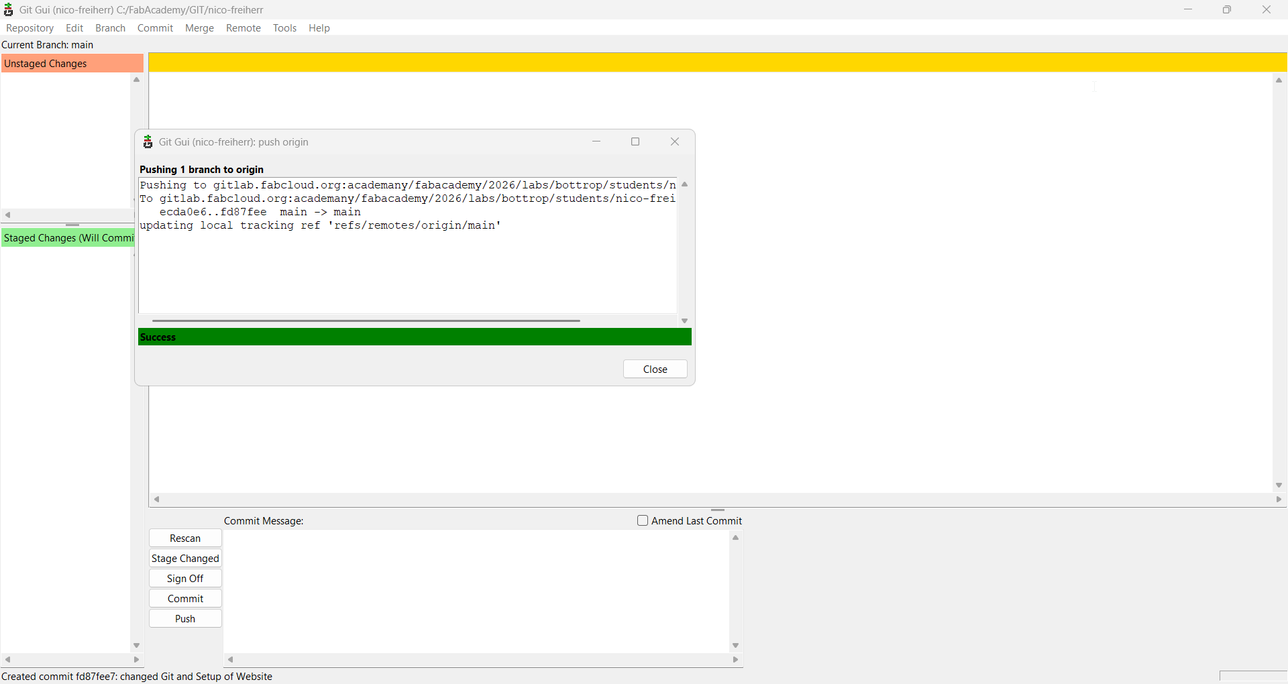The height and width of the screenshot is (684, 1288).
Task: Click the Push button
Action: click(185, 619)
